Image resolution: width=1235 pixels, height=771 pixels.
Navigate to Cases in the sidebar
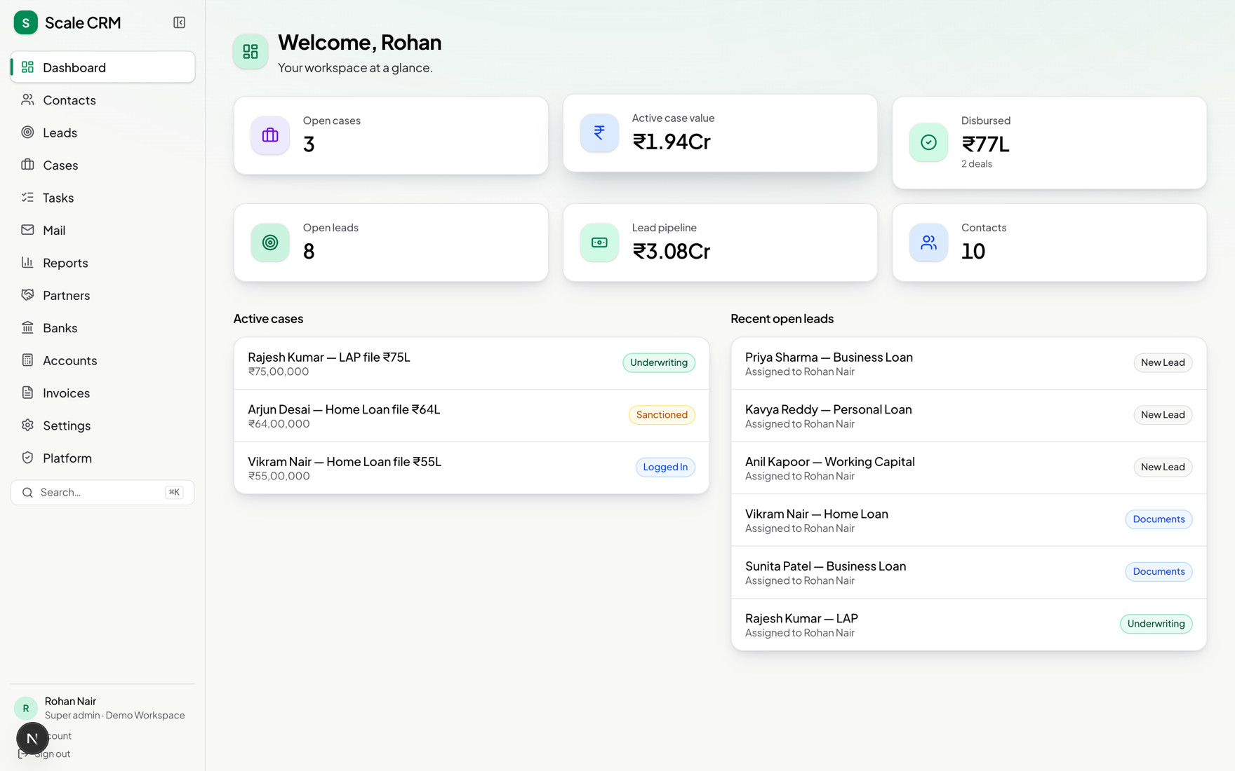pyautogui.click(x=102, y=165)
